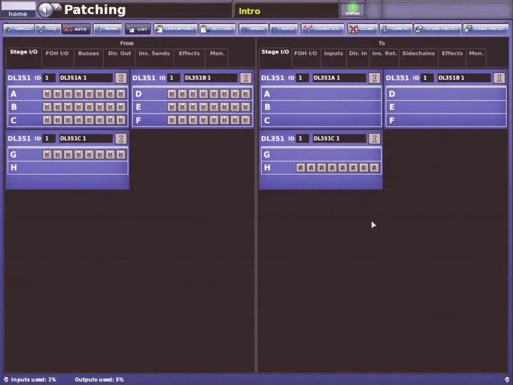
Task: Select first XLR output in To row H
Action: pyautogui.click(x=301, y=168)
